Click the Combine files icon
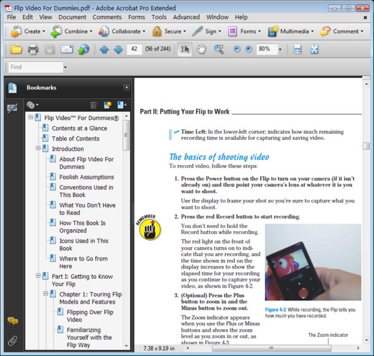 (x=56, y=31)
